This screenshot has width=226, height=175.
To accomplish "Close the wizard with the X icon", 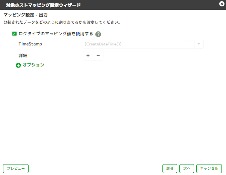I will 222,4.
